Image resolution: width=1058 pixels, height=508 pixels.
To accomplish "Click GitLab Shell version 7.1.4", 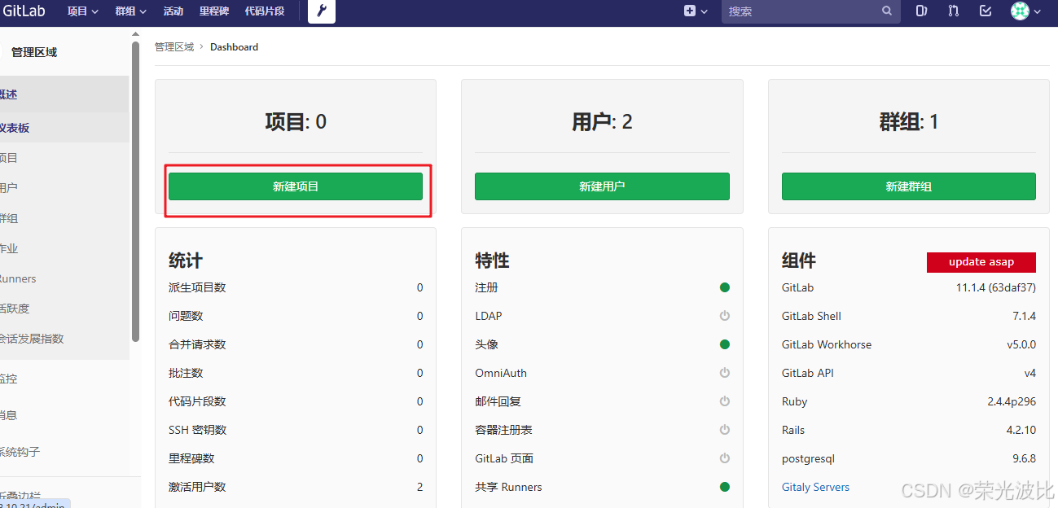I will (1024, 316).
